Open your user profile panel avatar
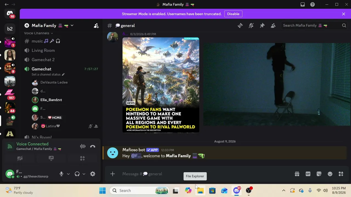351x197 pixels. click(x=10, y=174)
